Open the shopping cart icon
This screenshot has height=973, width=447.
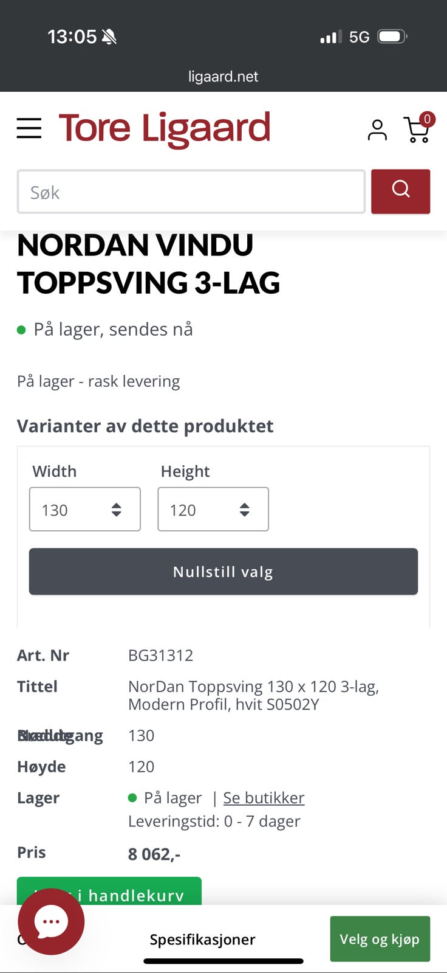tap(418, 128)
